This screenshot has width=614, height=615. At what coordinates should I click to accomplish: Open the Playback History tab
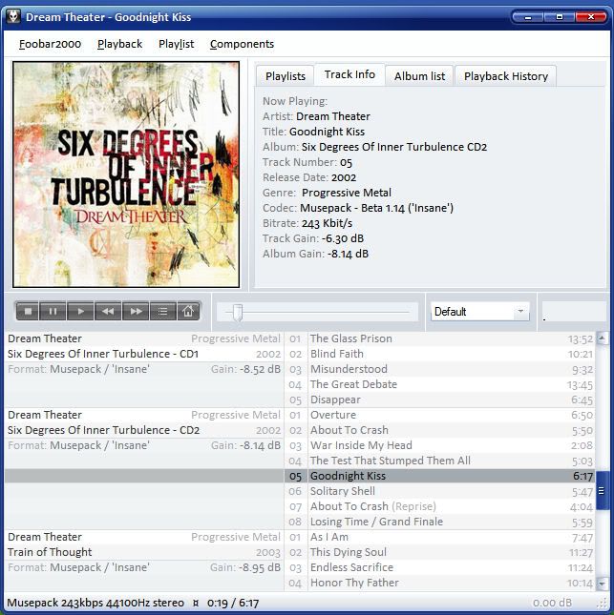pyautogui.click(x=506, y=76)
